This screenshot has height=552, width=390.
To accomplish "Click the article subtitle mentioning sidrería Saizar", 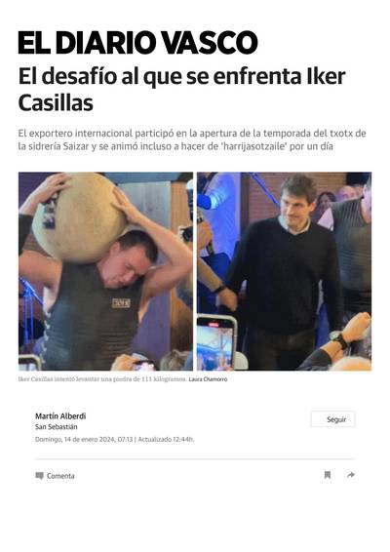I will 192,139.
